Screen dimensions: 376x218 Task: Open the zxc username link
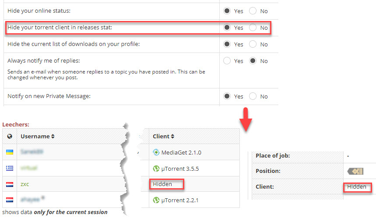pyautogui.click(x=25, y=184)
